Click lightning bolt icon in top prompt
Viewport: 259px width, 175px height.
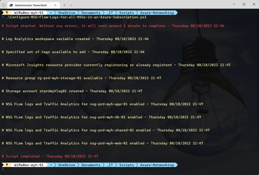[x=7, y=13]
